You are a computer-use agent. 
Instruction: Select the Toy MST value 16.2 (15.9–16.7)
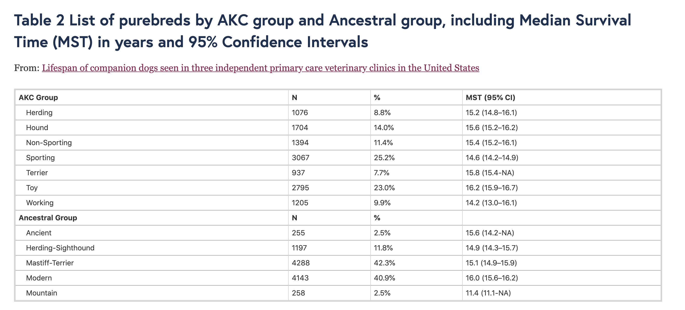[x=492, y=188]
